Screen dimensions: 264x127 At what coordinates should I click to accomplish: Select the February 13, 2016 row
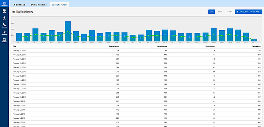137,84
